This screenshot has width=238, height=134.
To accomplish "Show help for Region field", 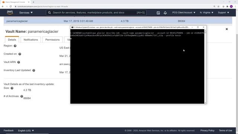I will click(15, 46).
